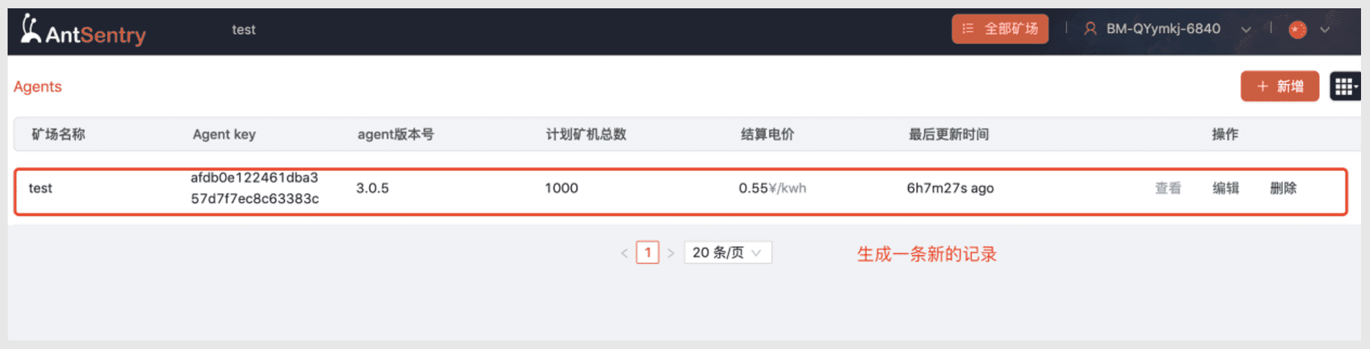
Task: Click 编辑 to edit the test agent
Action: (x=1226, y=188)
